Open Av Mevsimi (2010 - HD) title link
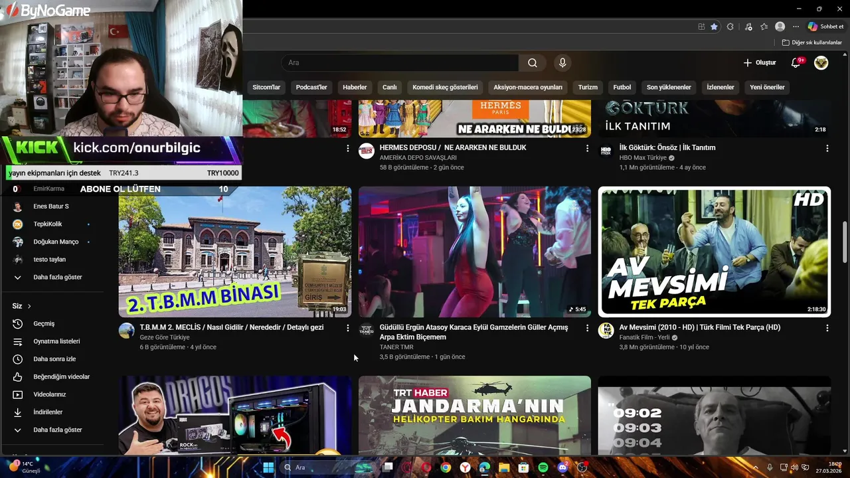Image resolution: width=850 pixels, height=478 pixels. point(700,327)
